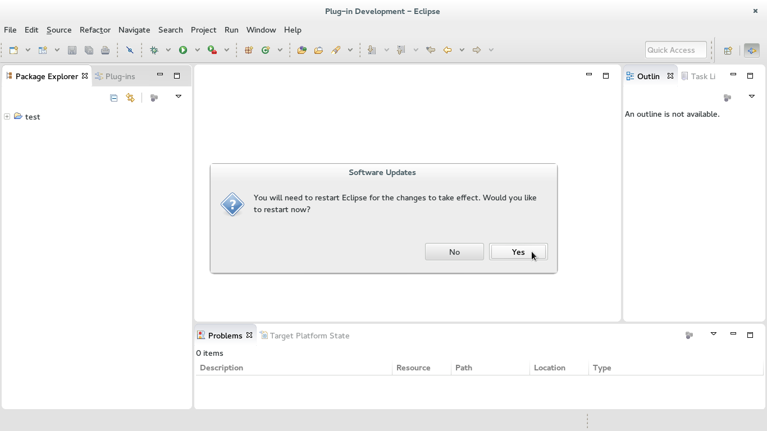Select the Plug-in Development perspective icon
Viewport: 767px width, 431px height.
coord(751,50)
